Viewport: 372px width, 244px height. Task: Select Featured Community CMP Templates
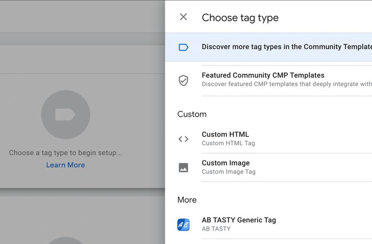click(x=269, y=80)
